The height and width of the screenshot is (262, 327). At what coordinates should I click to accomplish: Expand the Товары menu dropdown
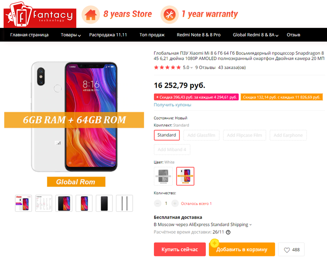pyautogui.click(x=71, y=35)
